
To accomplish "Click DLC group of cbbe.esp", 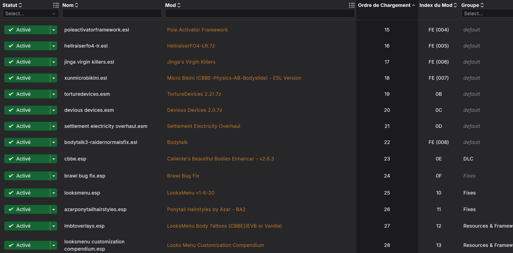I will point(468,158).
